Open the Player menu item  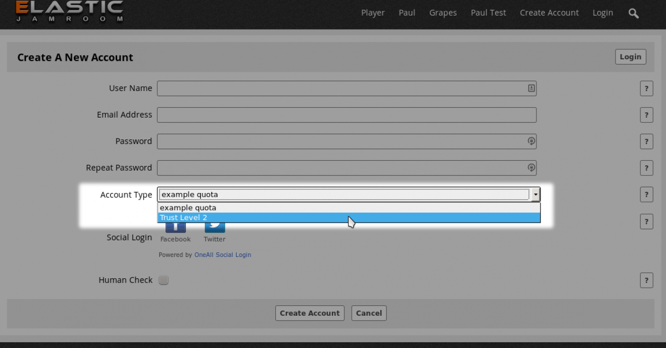373,12
